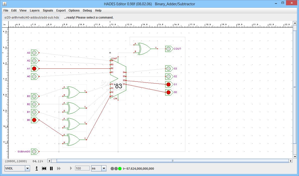Click the green simulation status light

pos(120,168)
